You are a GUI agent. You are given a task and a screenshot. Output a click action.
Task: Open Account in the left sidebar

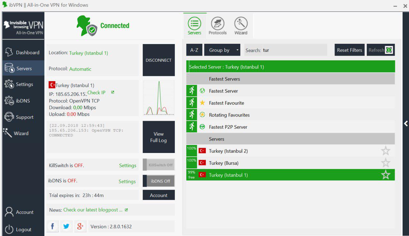[x=23, y=212]
